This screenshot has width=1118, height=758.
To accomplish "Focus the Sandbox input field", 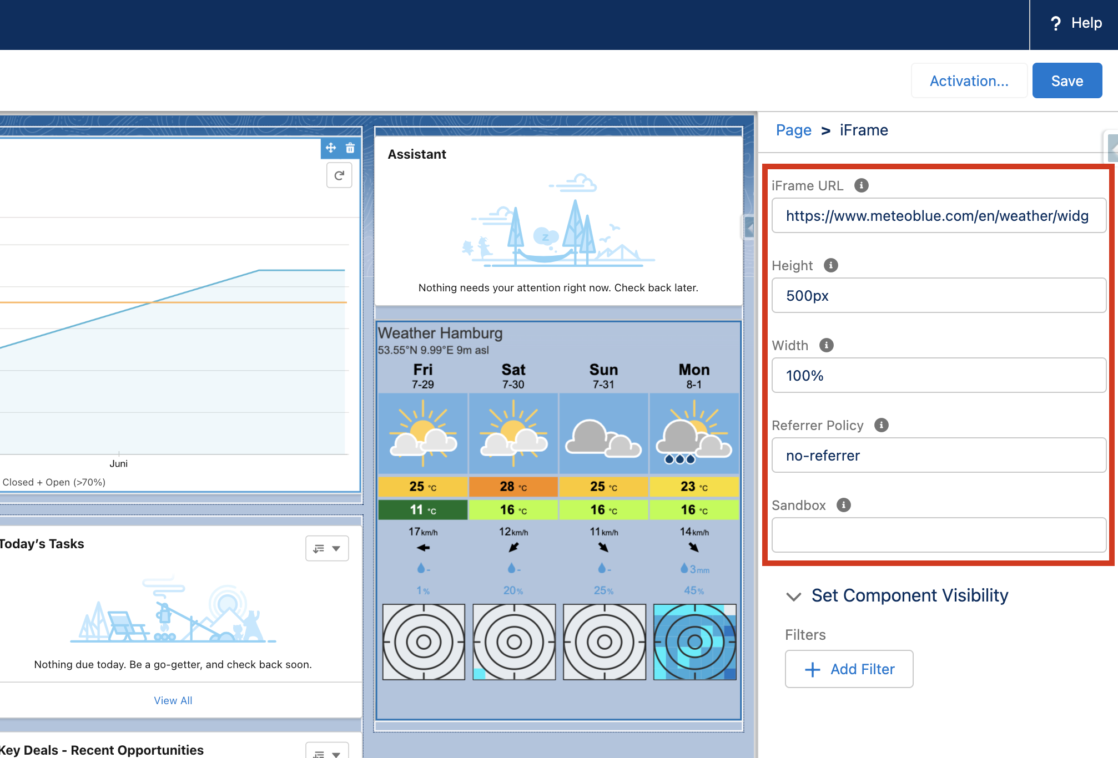I will [x=939, y=535].
